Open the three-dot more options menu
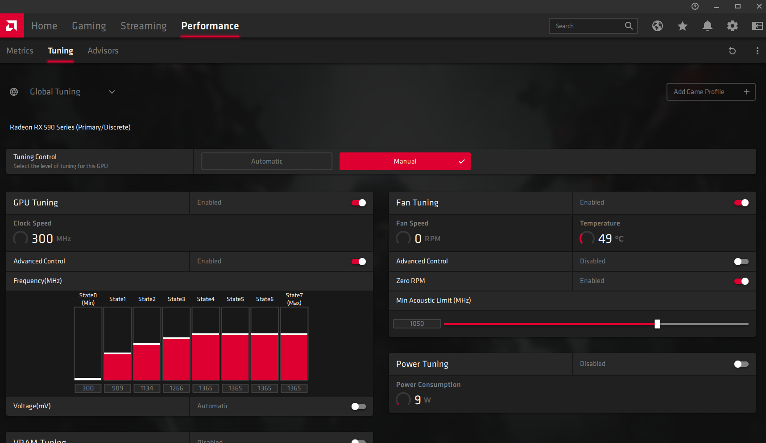 pyautogui.click(x=758, y=51)
